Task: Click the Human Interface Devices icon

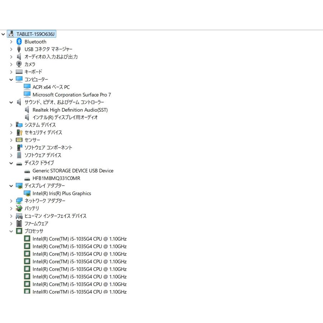Action: pos(19,216)
